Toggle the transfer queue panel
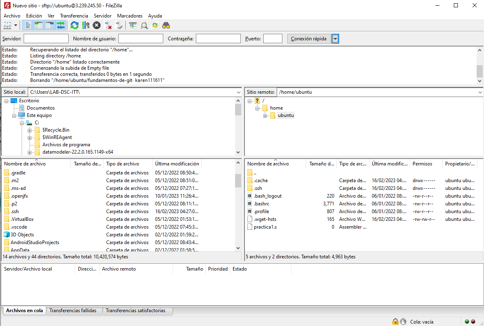Viewport: 484px width, 326px height. (60, 25)
